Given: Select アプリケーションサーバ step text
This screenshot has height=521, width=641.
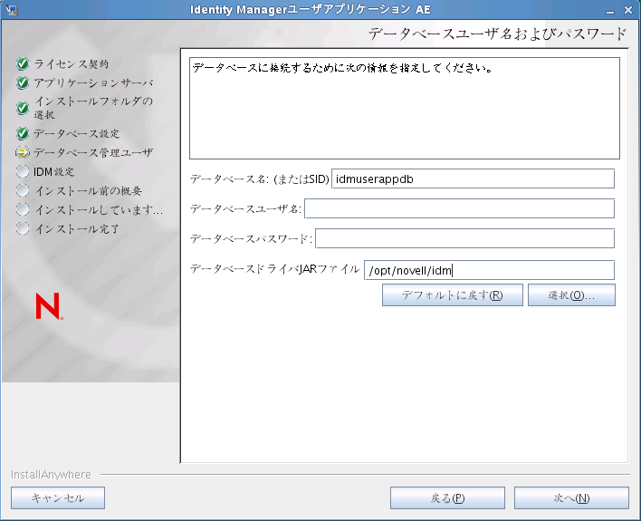Looking at the screenshot, I should (93, 83).
